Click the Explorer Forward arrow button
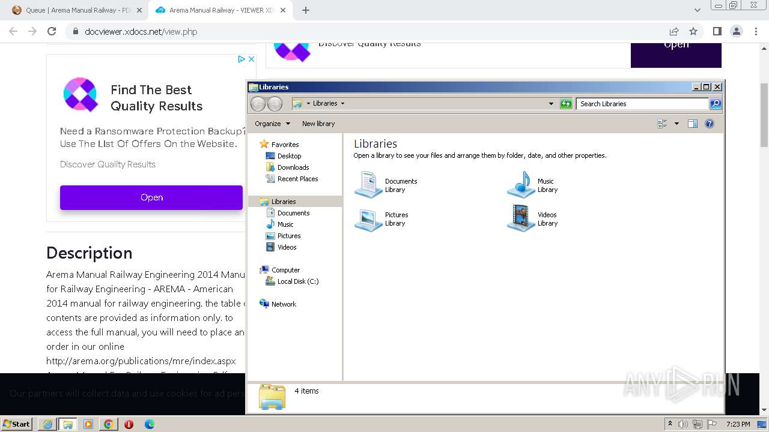 (x=275, y=104)
